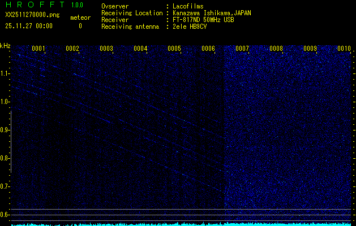Click the meteor label
The height and width of the screenshot is (226, 356).
coord(80,18)
